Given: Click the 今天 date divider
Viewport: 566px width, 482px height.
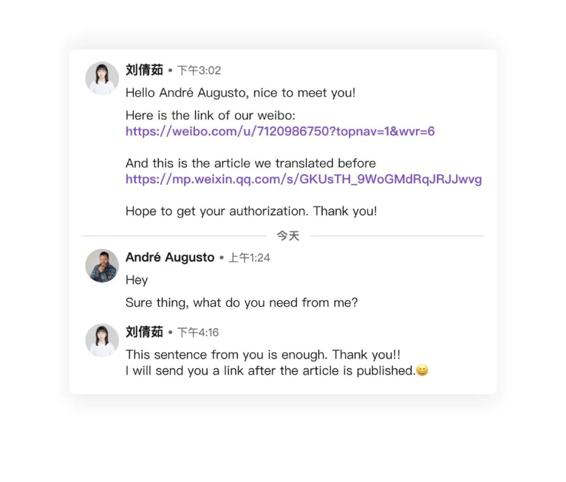Looking at the screenshot, I should coord(288,236).
